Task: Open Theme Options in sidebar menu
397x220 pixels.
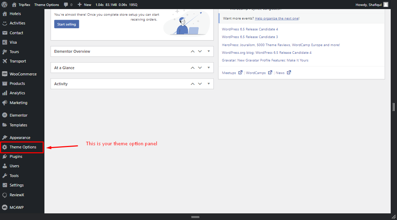Action: [x=22, y=147]
